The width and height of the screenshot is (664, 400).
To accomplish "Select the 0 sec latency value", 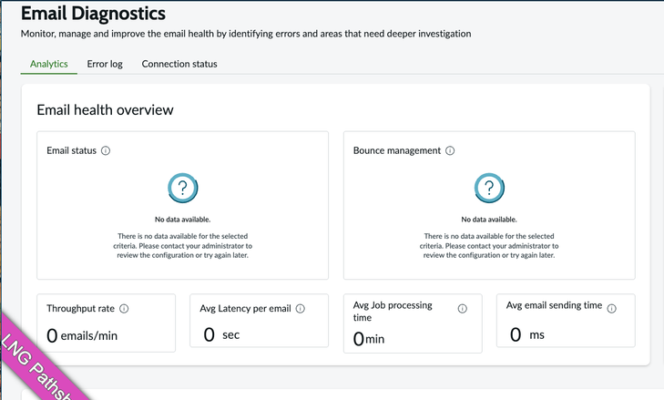I will click(x=221, y=335).
